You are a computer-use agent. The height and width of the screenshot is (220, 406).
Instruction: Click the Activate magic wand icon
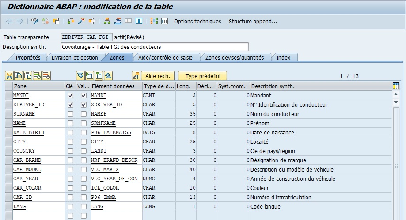pos(81,21)
